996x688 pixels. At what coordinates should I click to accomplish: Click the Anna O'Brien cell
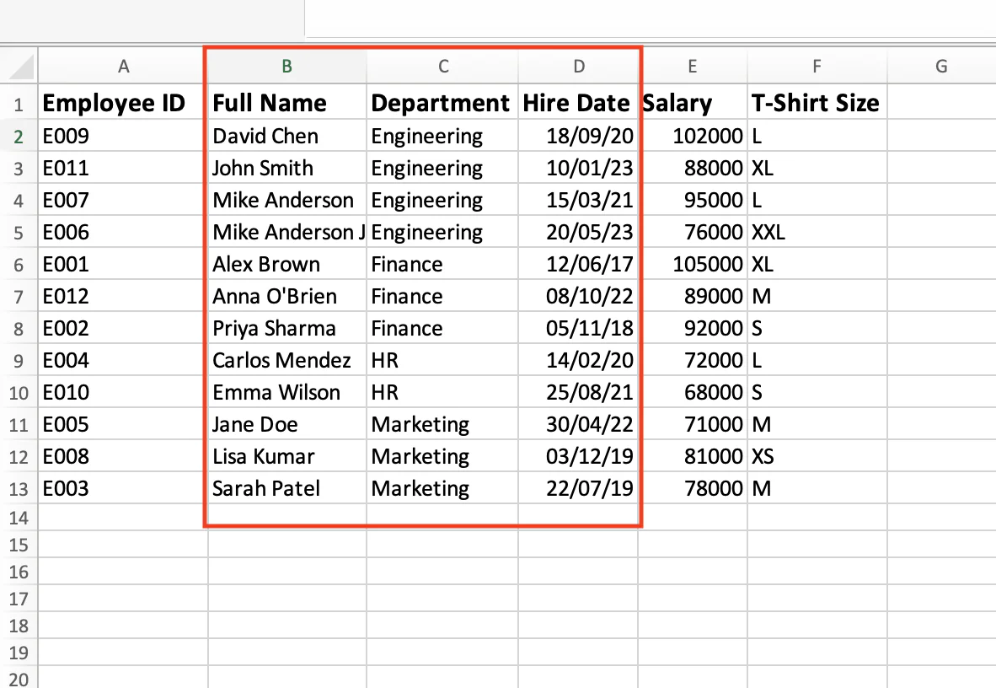tap(287, 296)
